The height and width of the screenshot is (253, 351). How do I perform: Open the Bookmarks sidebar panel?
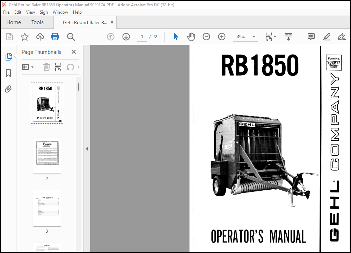point(8,73)
